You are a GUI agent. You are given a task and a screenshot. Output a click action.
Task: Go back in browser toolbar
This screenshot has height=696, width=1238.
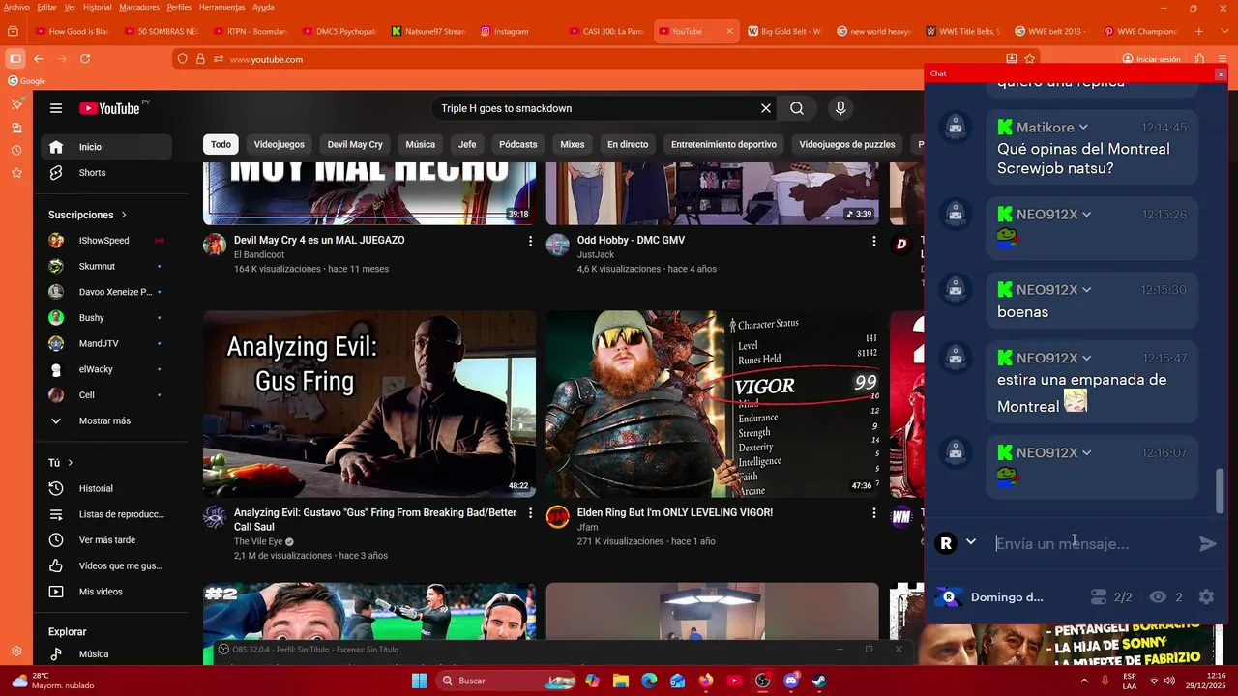coord(39,59)
